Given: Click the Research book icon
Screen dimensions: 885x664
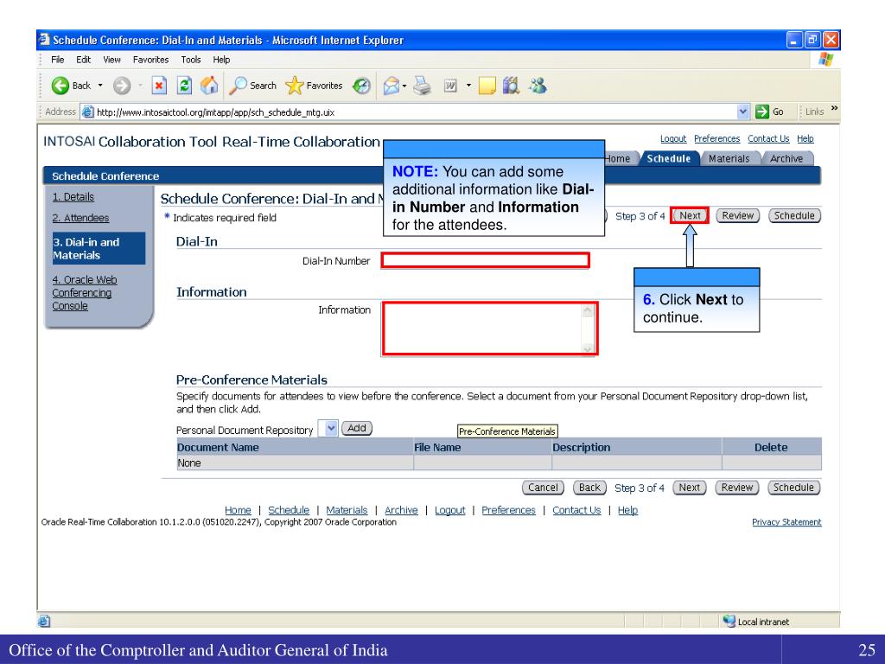Looking at the screenshot, I should 511,86.
